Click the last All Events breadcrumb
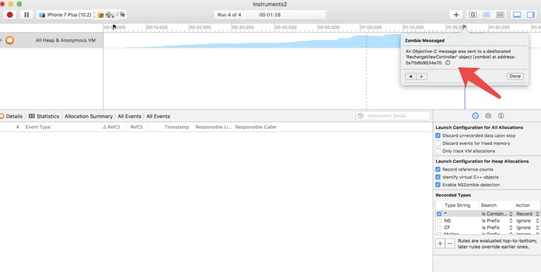The width and height of the screenshot is (541, 272). coord(158,116)
